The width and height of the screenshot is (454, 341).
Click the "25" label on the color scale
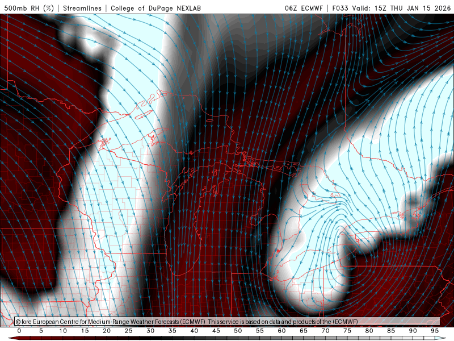(x=129, y=331)
